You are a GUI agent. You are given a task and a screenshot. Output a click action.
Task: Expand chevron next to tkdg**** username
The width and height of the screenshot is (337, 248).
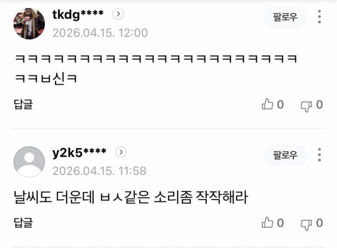pos(118,14)
